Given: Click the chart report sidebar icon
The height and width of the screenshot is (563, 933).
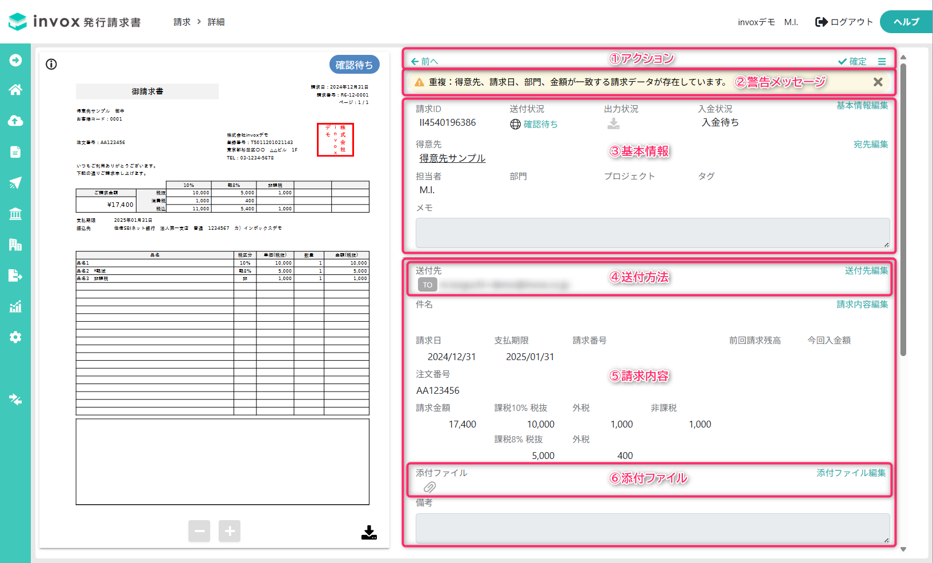Looking at the screenshot, I should [x=15, y=306].
